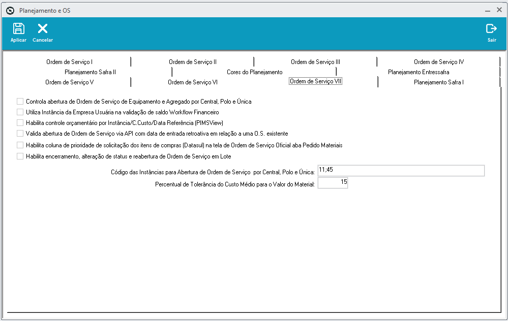Open the Planejamento Safra II tab
This screenshot has height=321, width=508.
pyautogui.click(x=90, y=72)
